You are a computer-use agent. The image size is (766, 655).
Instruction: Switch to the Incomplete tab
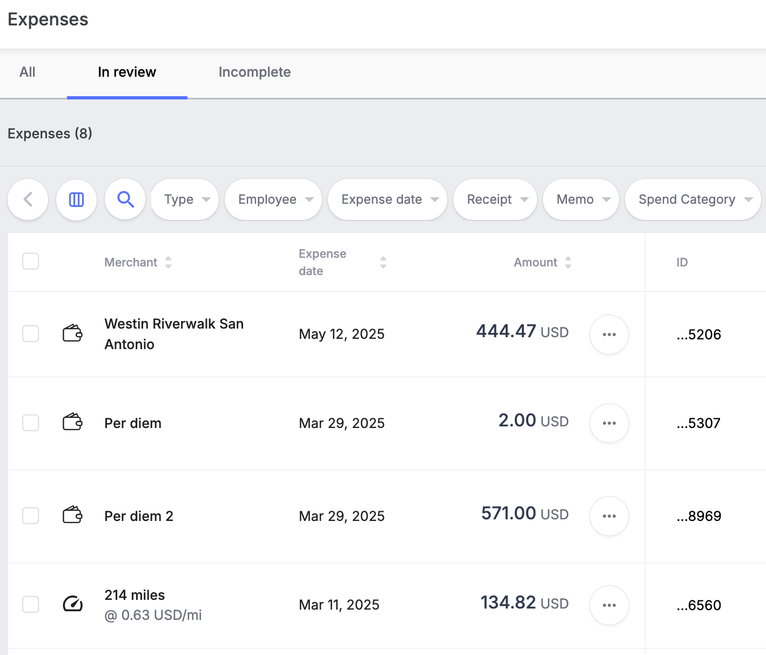(254, 72)
